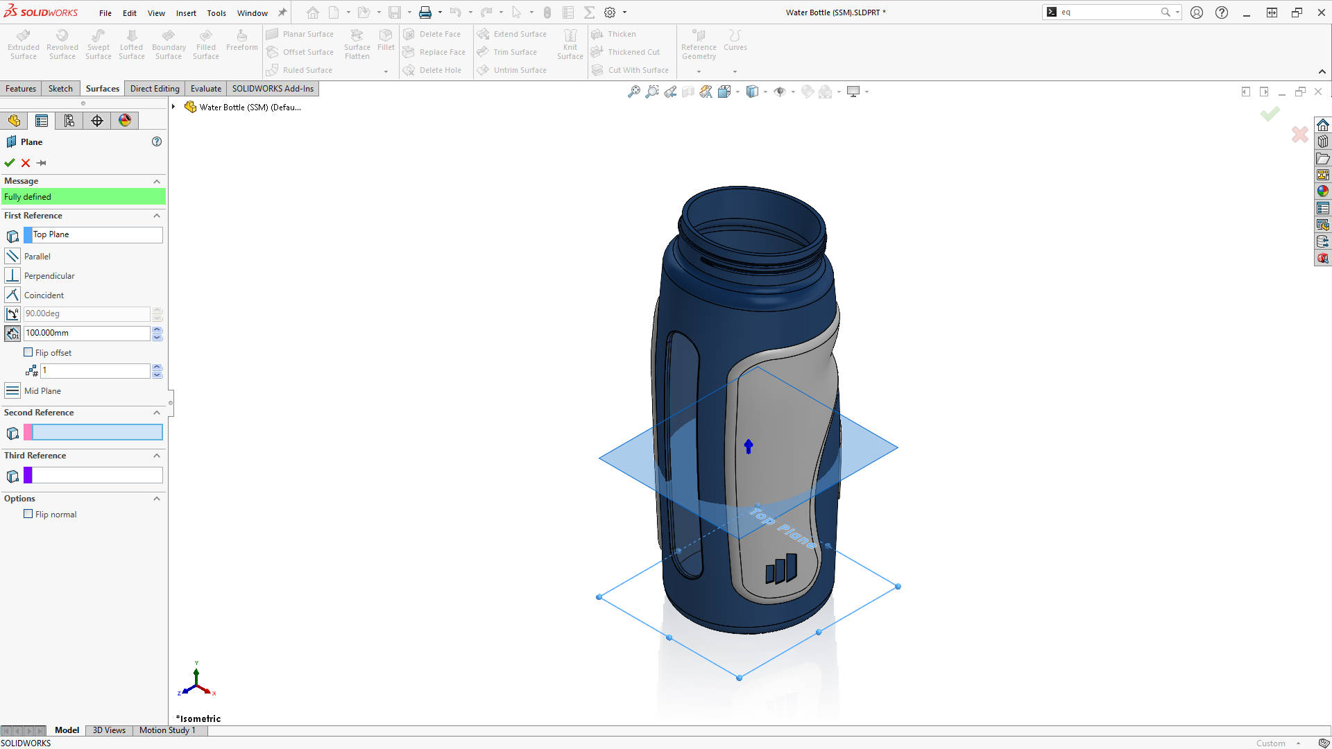Select the Revolved Surface tool
Image resolution: width=1332 pixels, height=749 pixels.
(62, 43)
